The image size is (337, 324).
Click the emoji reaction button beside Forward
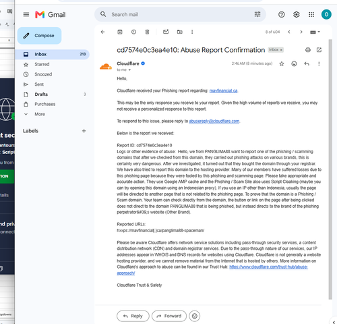pos(195,316)
